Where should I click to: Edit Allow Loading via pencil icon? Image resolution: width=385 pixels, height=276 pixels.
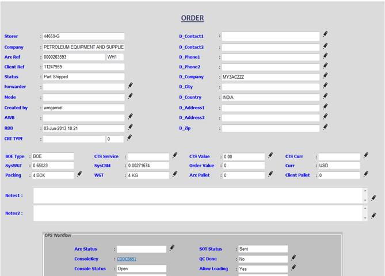coord(293,267)
